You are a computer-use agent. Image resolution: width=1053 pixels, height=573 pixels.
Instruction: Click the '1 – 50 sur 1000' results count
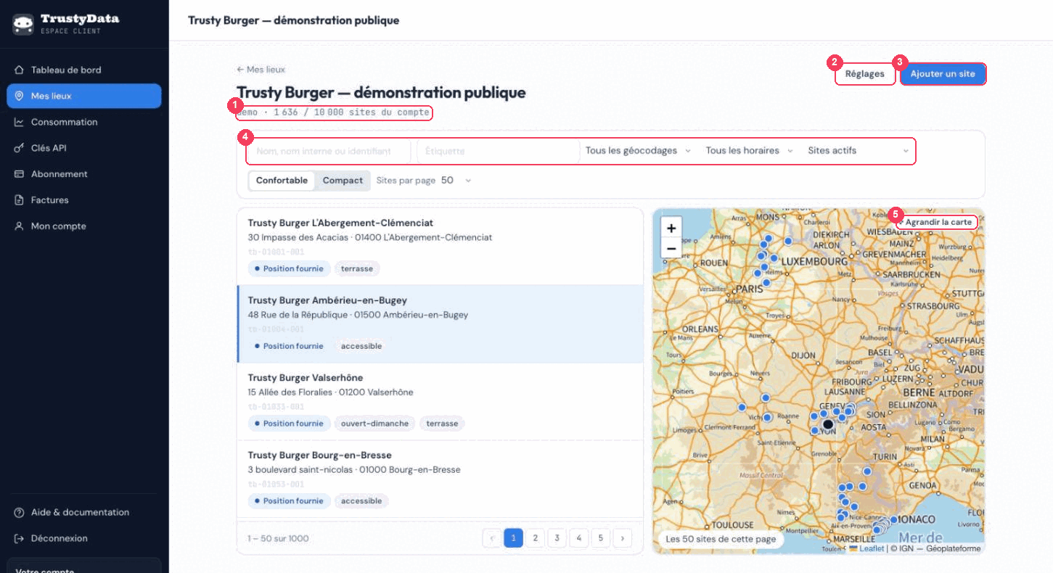point(278,539)
